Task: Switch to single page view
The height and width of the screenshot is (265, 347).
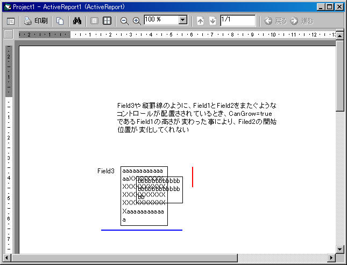Action: pos(95,21)
